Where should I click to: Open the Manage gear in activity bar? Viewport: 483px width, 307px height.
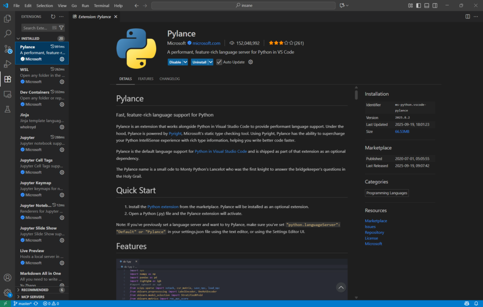8,292
